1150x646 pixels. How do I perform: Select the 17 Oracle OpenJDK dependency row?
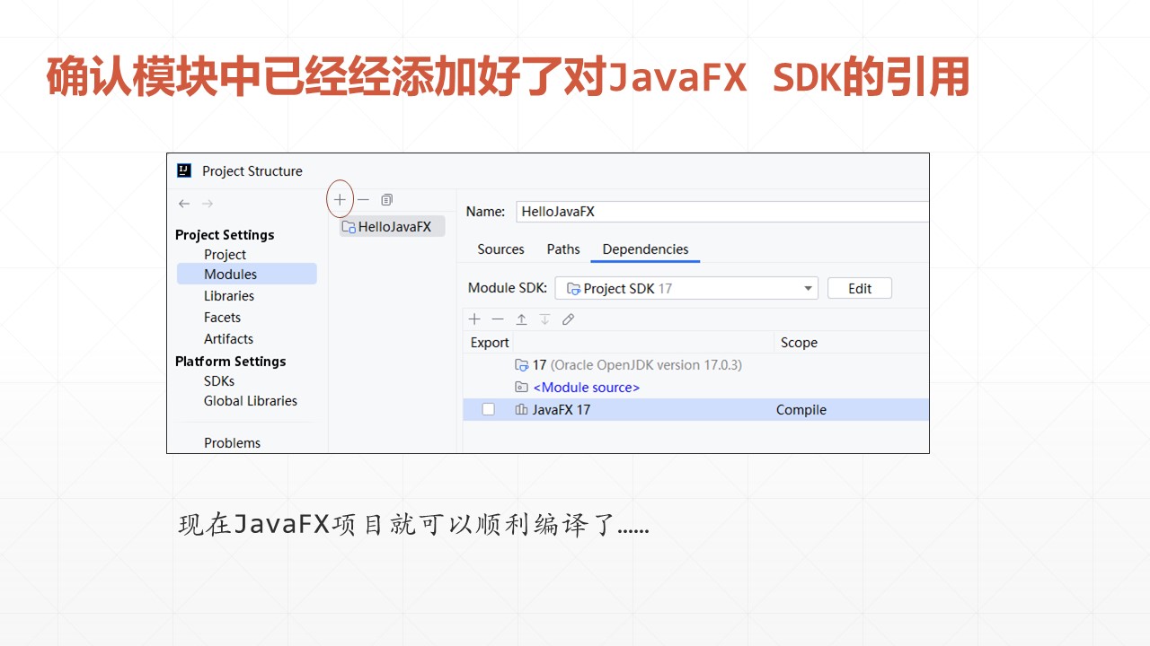(695, 365)
